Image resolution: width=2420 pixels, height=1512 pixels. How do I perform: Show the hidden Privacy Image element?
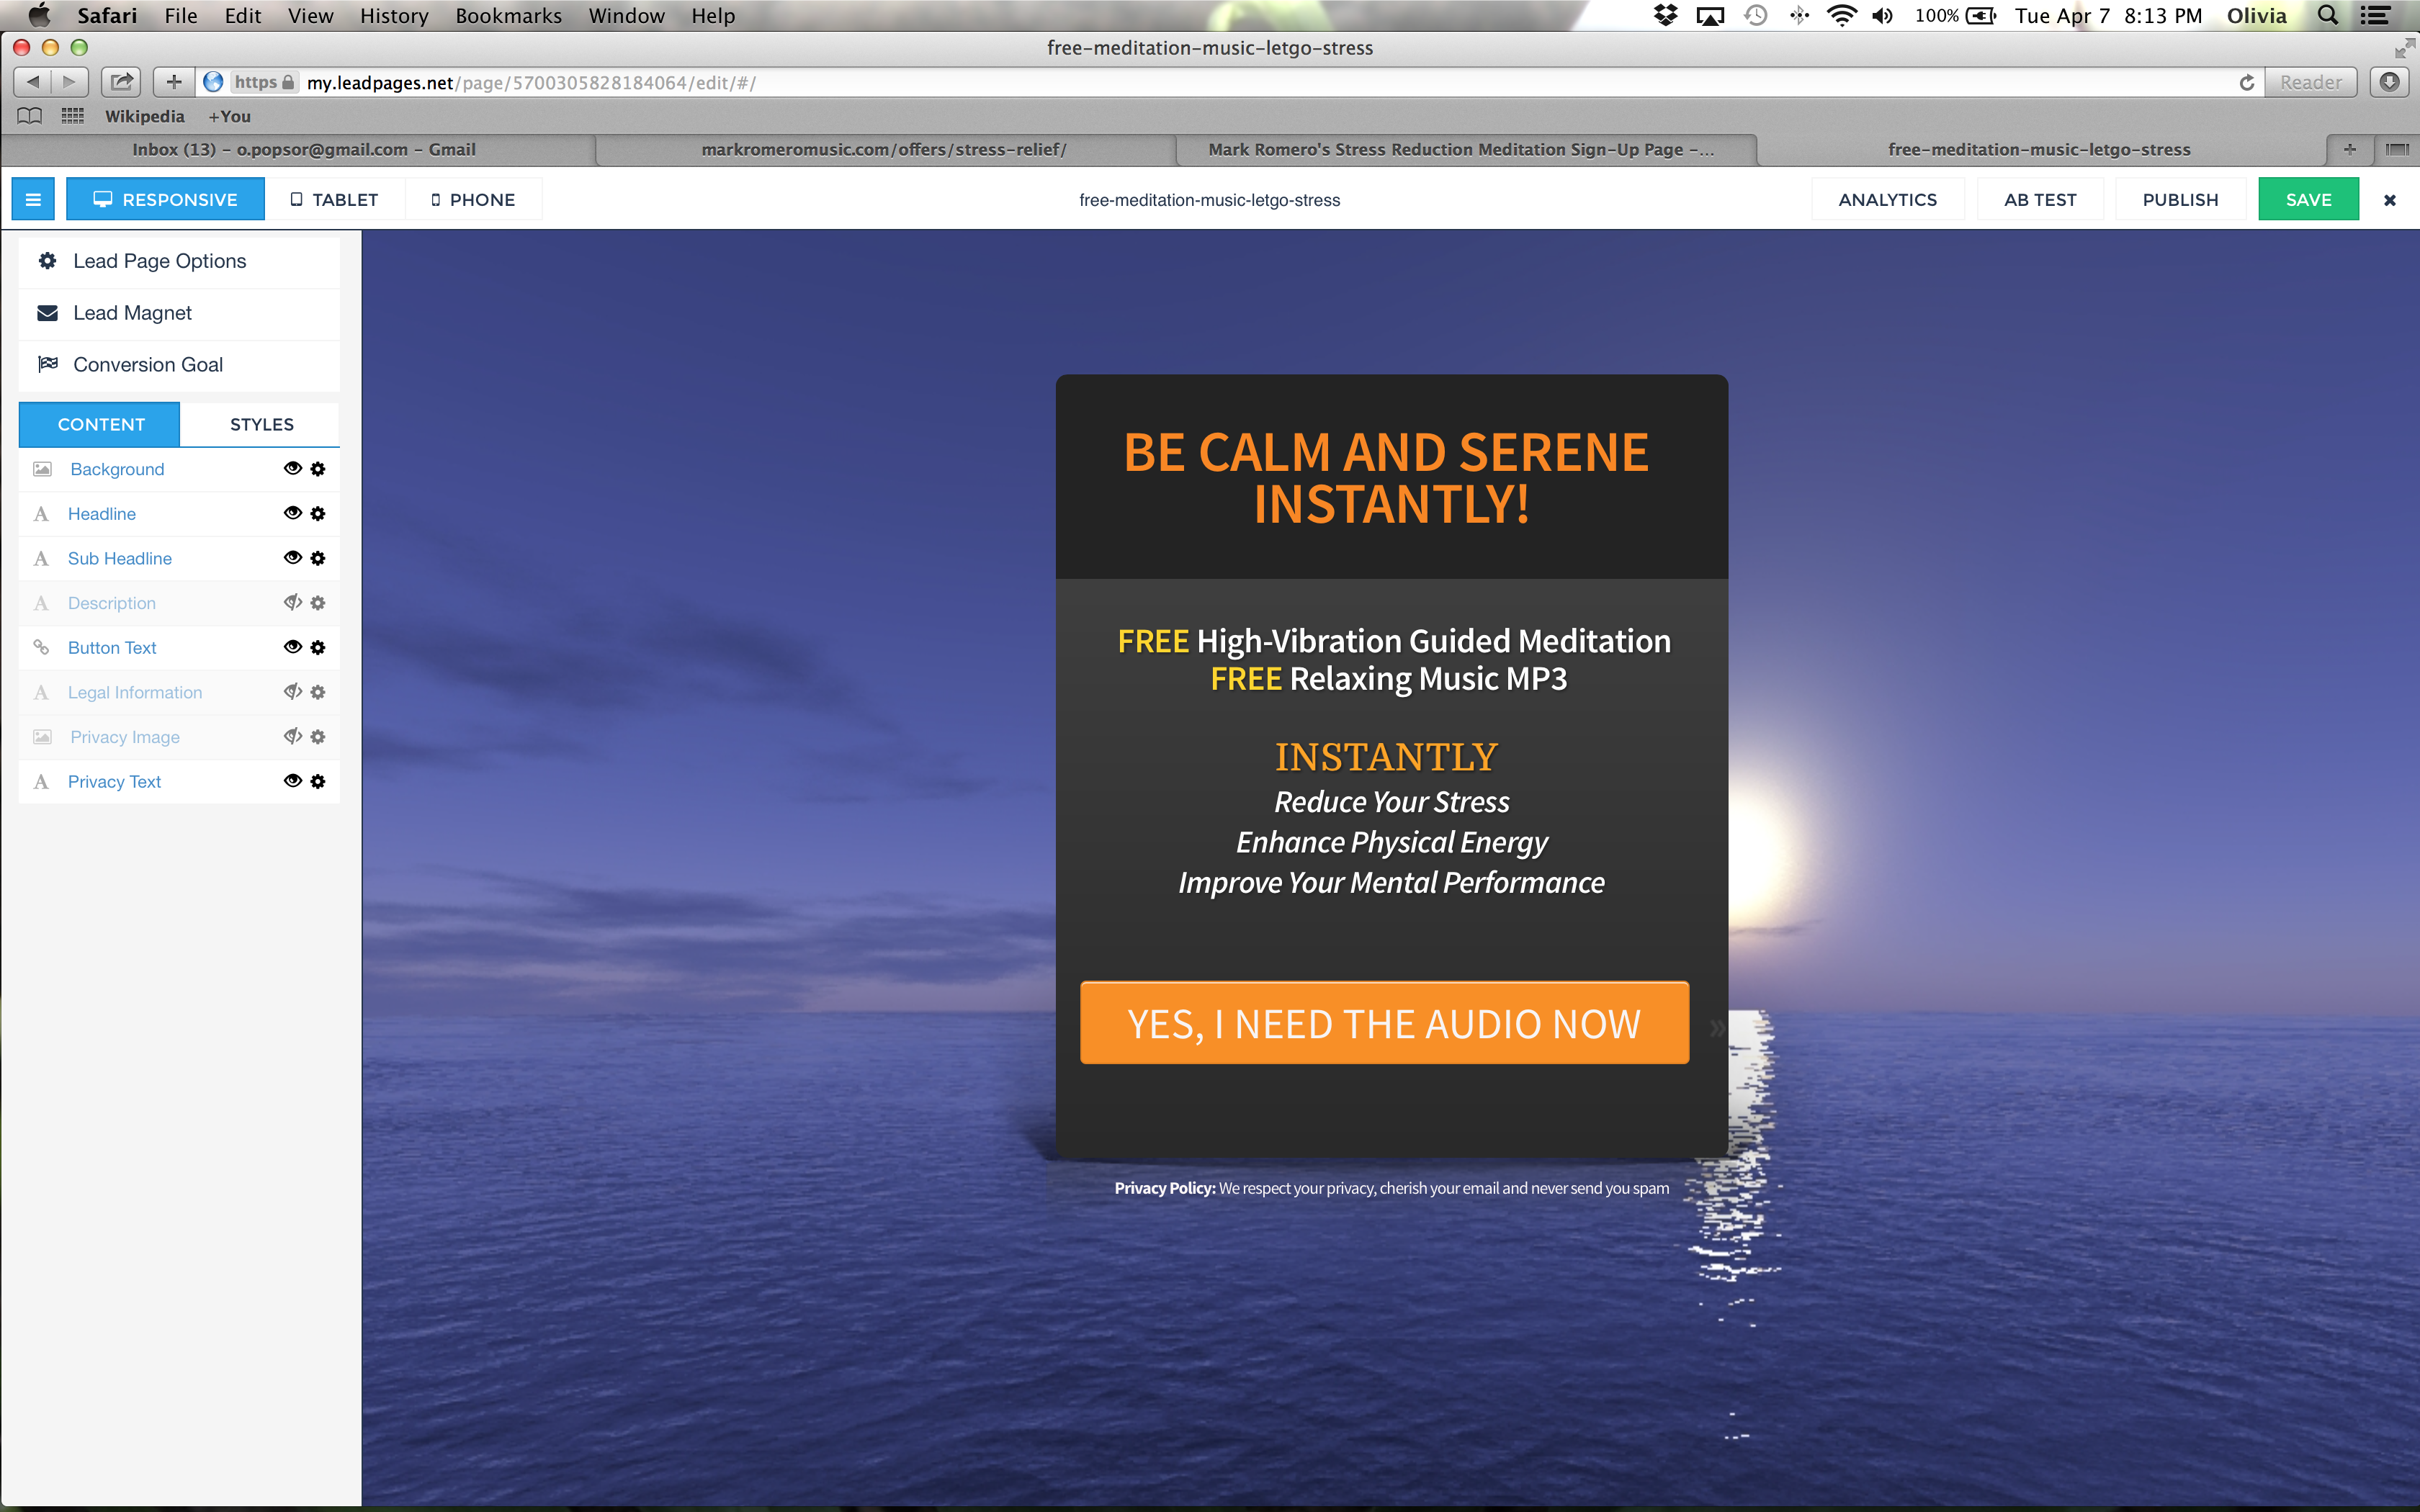[292, 736]
